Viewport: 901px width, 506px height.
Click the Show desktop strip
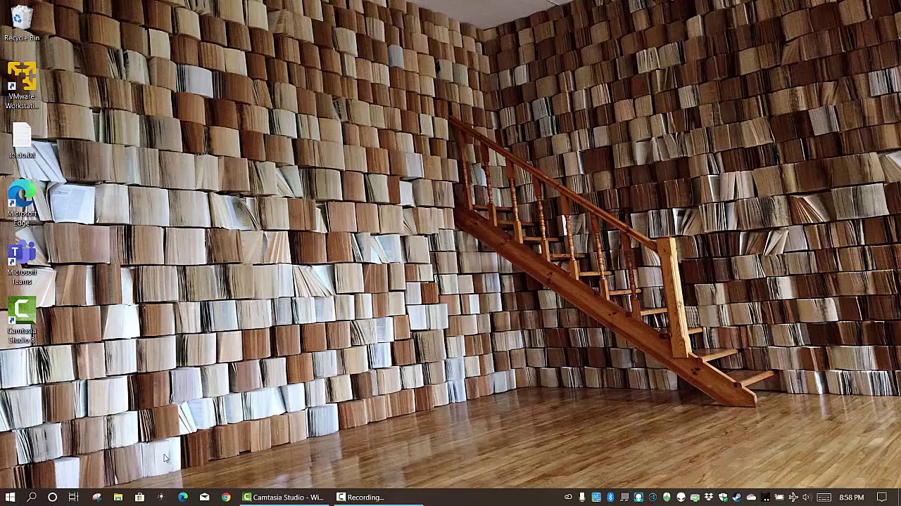click(899, 497)
